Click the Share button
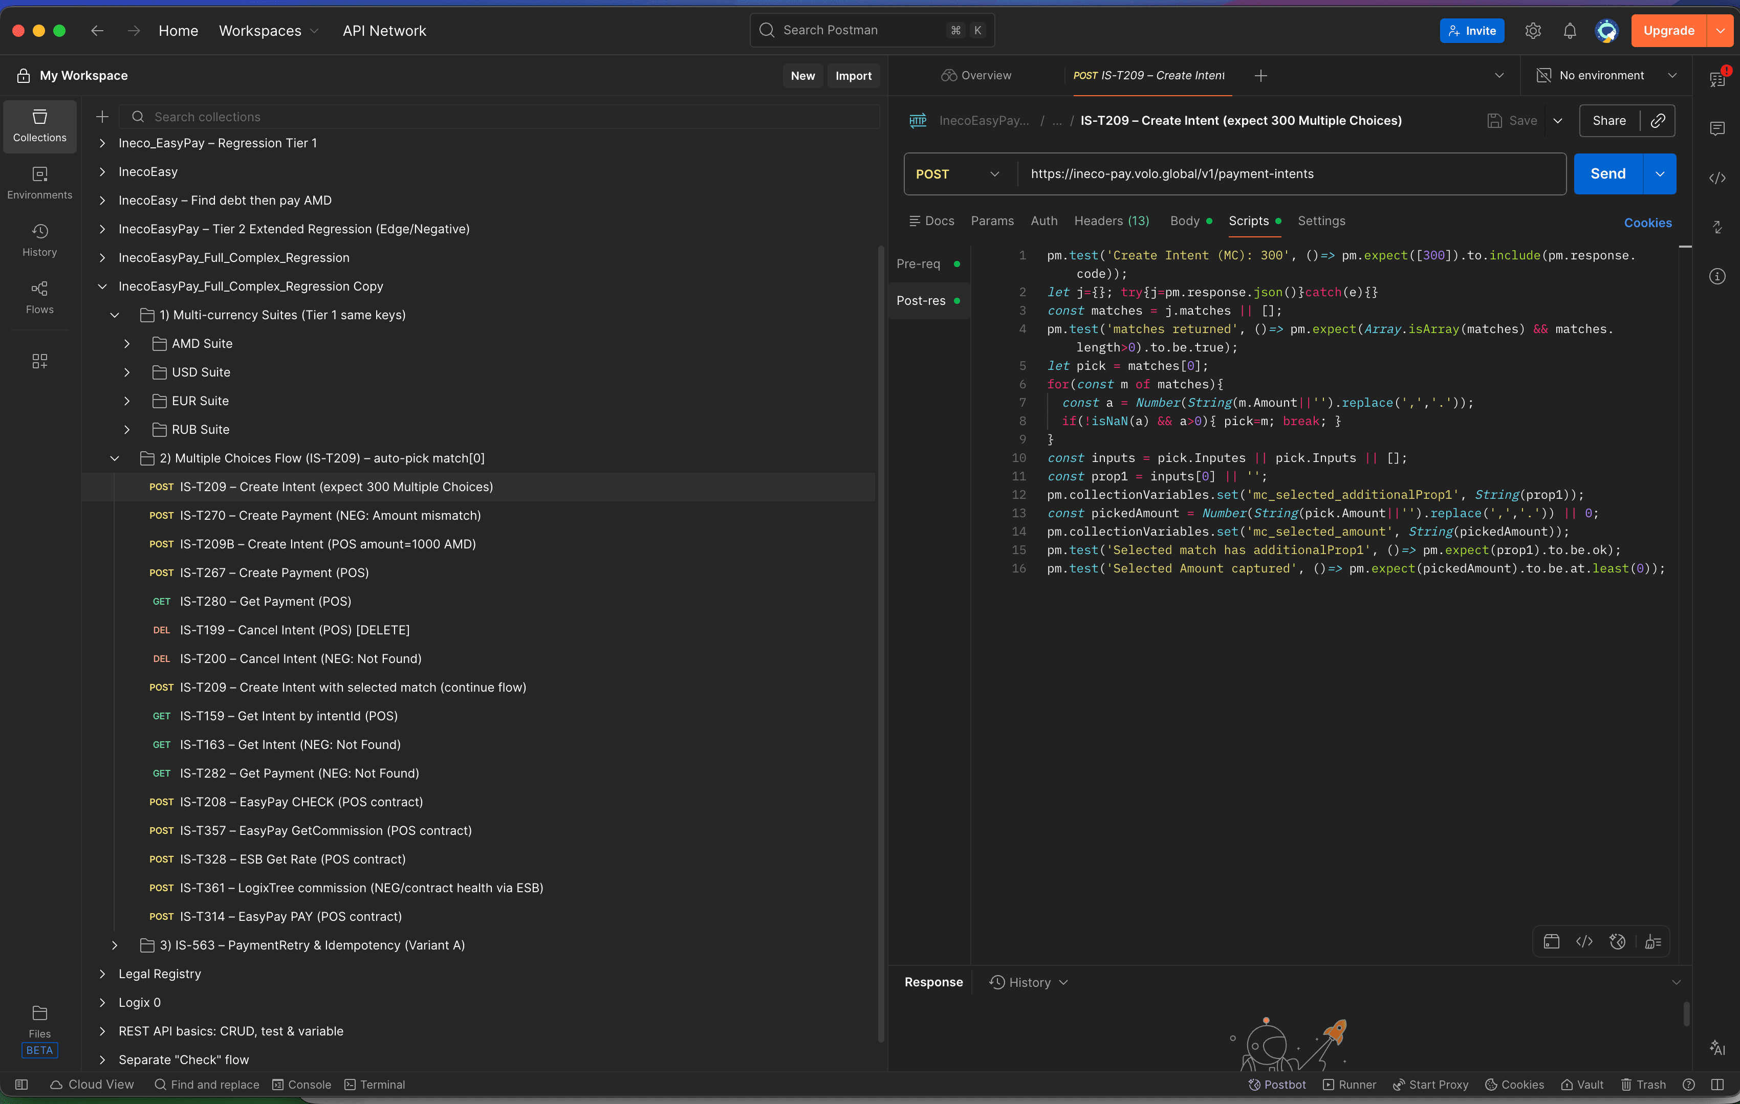Image resolution: width=1740 pixels, height=1104 pixels. (x=1609, y=121)
